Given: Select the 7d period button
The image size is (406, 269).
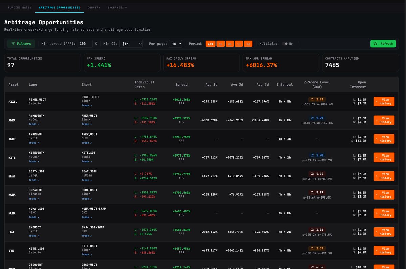Looking at the screenshot, I should (x=248, y=44).
